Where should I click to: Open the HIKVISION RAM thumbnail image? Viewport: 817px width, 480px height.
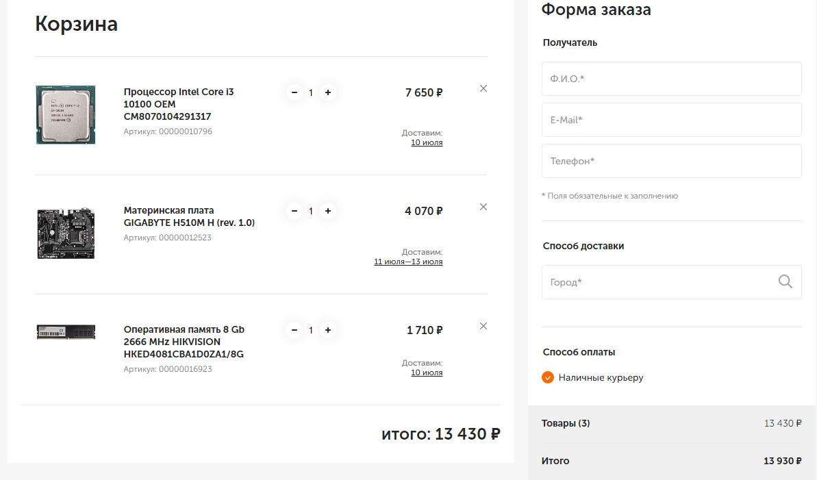66,332
